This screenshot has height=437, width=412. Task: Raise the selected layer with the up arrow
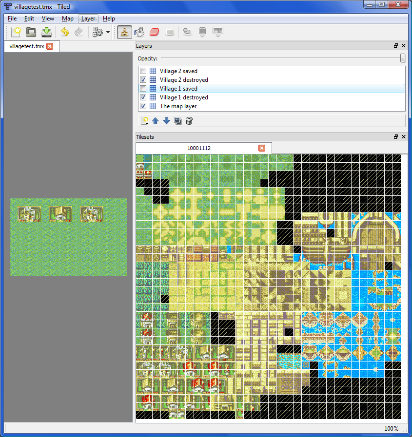(x=156, y=120)
